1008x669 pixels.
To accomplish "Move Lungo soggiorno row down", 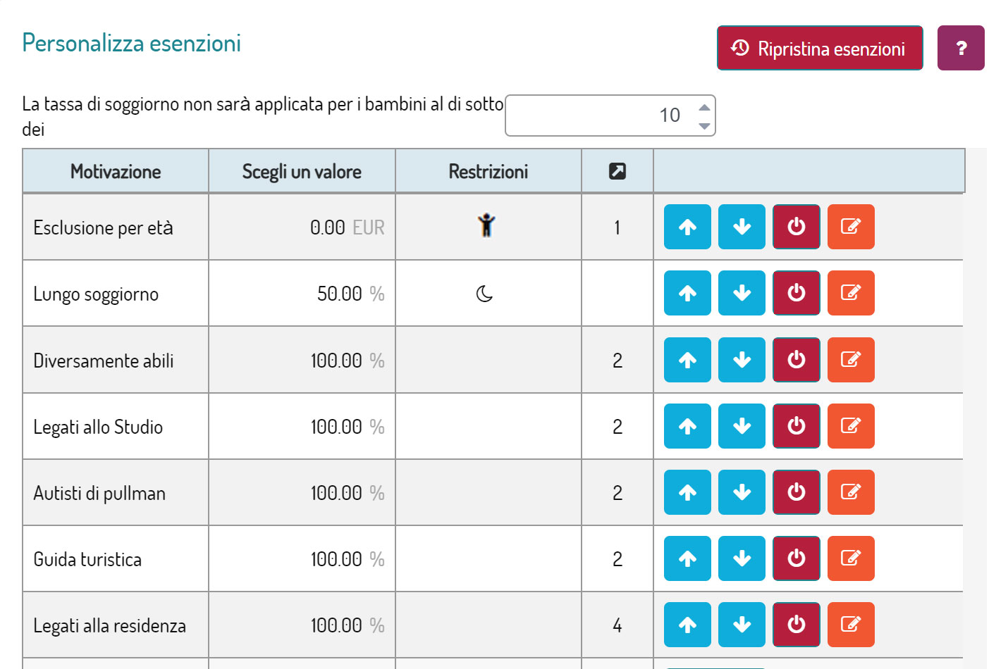I will [742, 293].
